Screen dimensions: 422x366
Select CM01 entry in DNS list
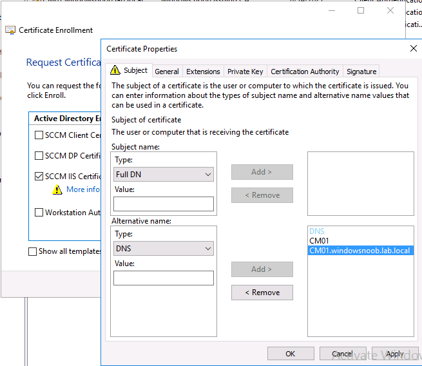coord(361,241)
